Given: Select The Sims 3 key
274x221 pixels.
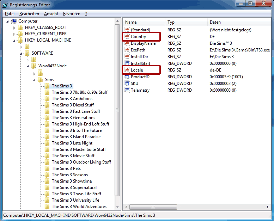Looking at the screenshot, I should pyautogui.click(x=62, y=86).
